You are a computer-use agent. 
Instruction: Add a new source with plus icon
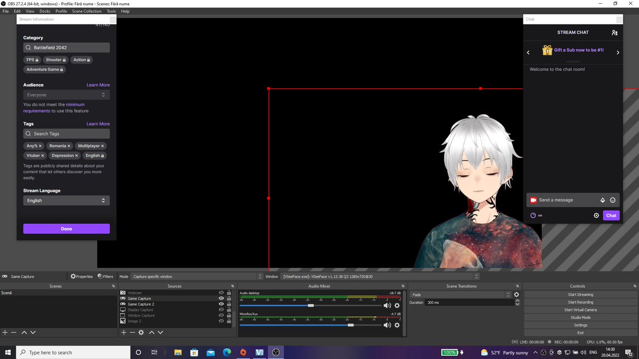(124, 332)
